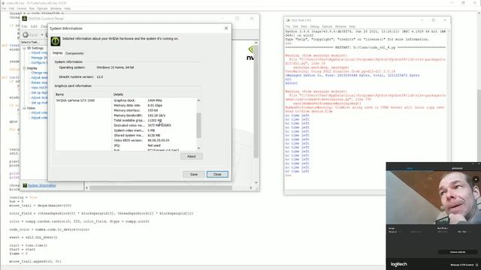Collapse the 3D Settings tree node
Image resolution: width=481 pixels, height=270 pixels.
24,48
